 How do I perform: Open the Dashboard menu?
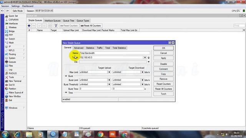28,6
